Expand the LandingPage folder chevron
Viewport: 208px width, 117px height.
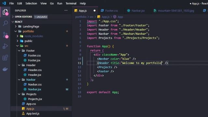pyautogui.click(x=16, y=26)
